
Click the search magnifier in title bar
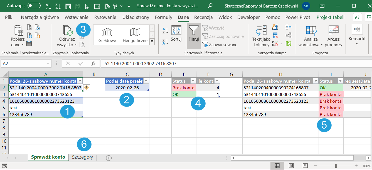click(x=210, y=6)
